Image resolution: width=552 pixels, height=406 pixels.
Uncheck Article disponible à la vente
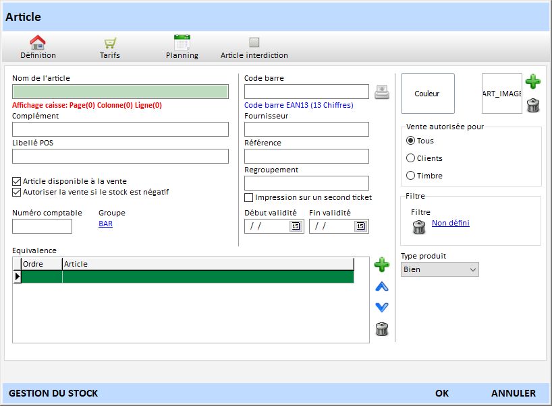[17, 181]
